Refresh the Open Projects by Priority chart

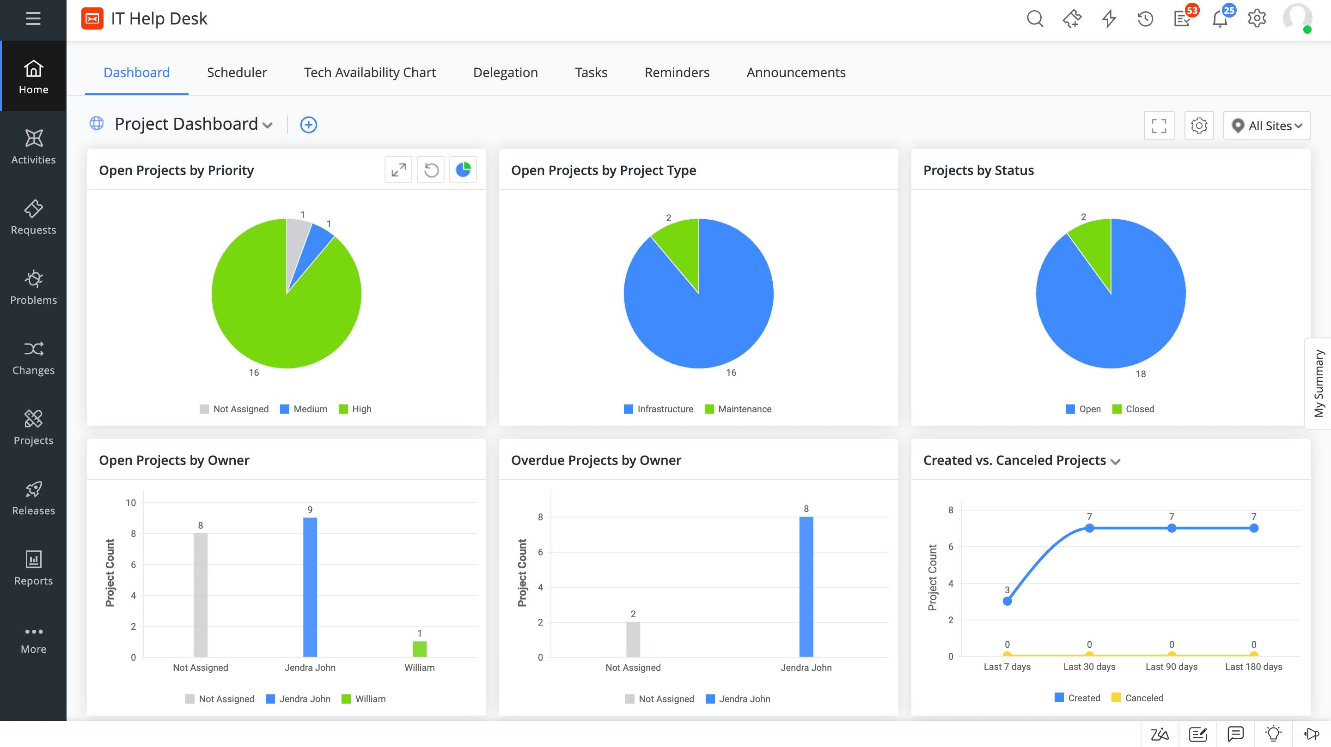coord(431,170)
